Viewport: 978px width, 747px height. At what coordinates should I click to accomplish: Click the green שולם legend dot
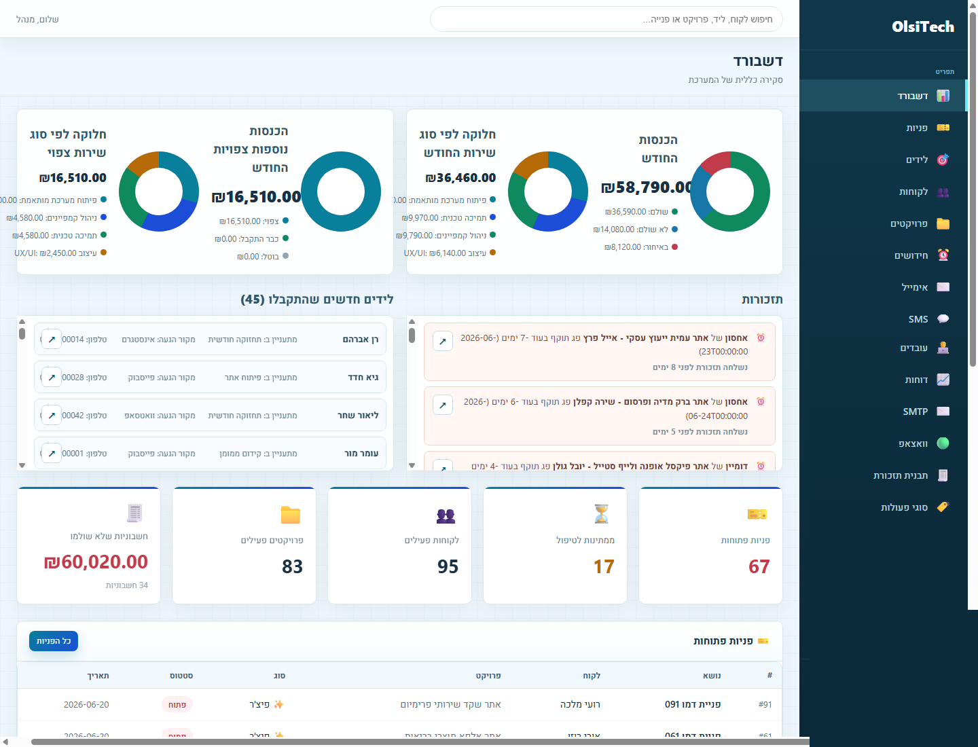coord(674,212)
